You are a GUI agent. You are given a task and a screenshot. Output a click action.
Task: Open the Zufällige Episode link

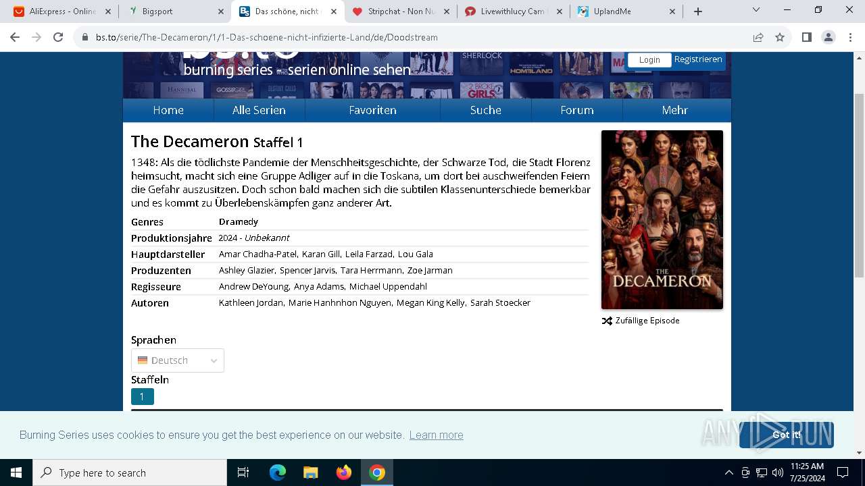coord(647,321)
